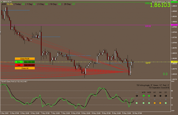Viewport: 178px width, 115px height.
Task: Click the WR61 level label
Action: (148, 3)
